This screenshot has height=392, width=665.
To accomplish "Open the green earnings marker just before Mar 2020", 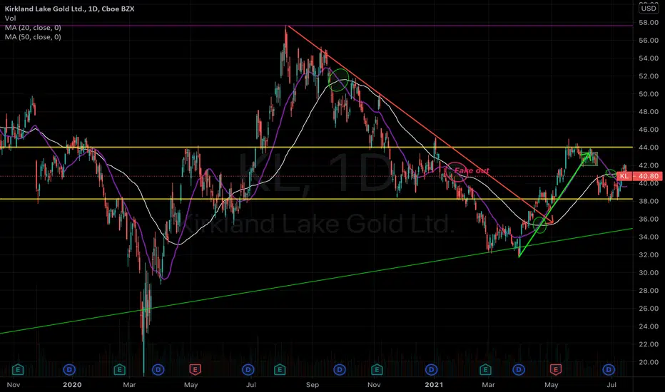I will pyautogui.click(x=119, y=370).
